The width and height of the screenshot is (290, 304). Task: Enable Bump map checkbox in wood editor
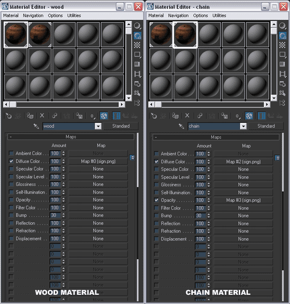(x=11, y=215)
